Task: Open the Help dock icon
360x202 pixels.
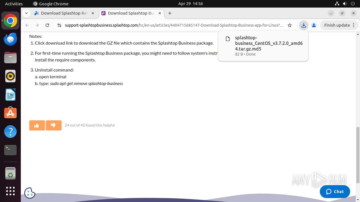Action: point(10,132)
